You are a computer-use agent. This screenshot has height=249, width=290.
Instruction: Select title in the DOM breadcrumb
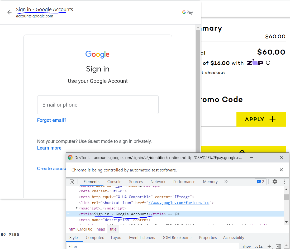(x=113, y=229)
